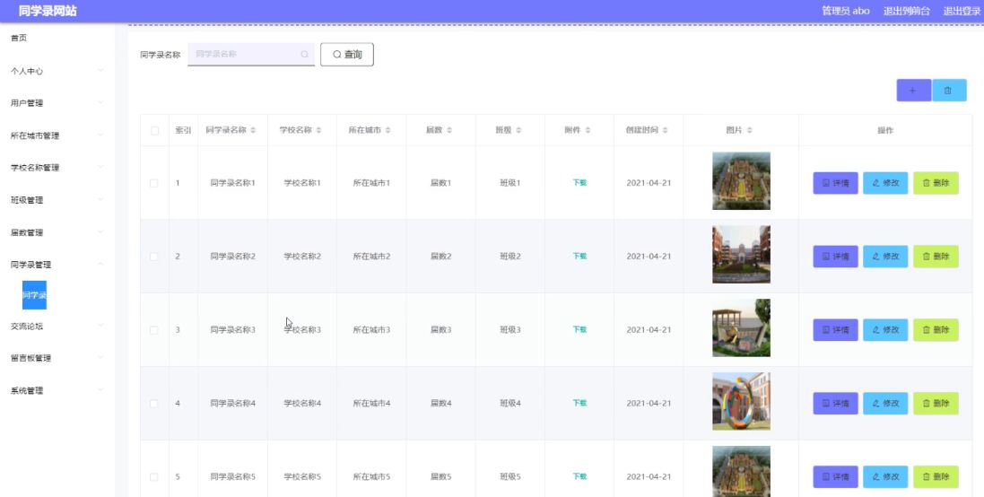
Task: Check the box for row 同学录名称5
Action: click(x=154, y=477)
